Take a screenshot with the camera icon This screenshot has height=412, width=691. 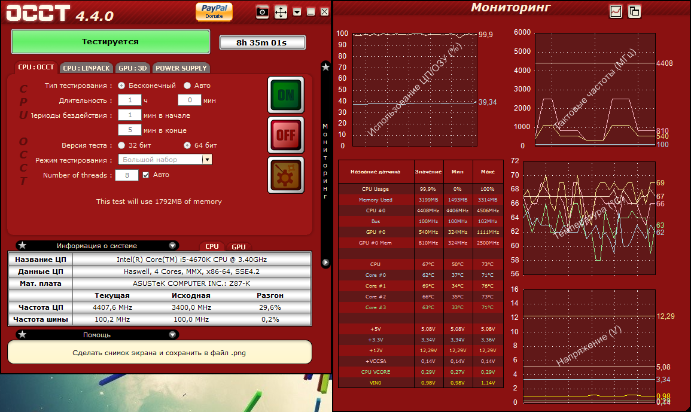[x=262, y=12]
